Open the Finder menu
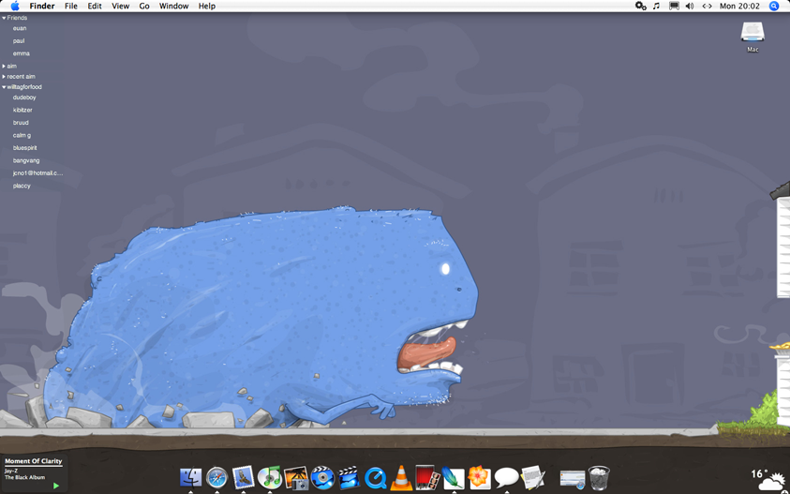The image size is (790, 494). 42,6
